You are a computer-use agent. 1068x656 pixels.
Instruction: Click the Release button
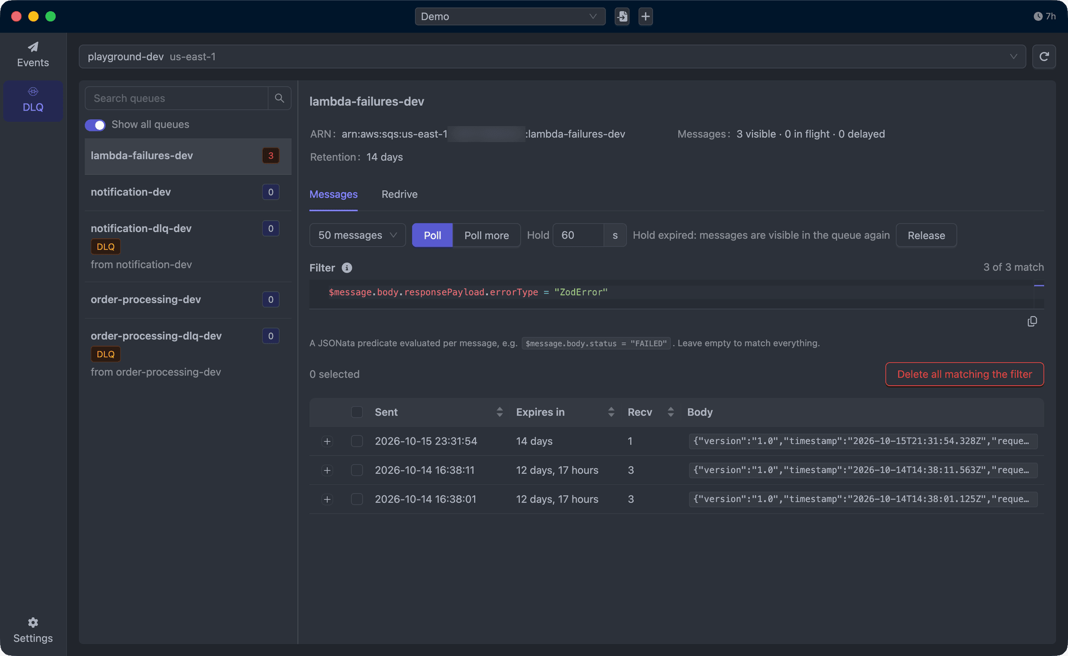(926, 235)
